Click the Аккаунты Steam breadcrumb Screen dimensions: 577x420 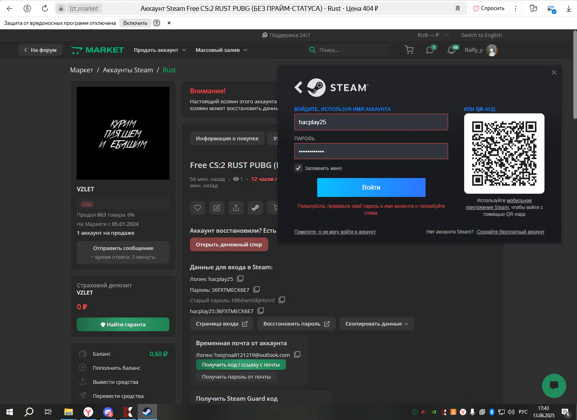[x=128, y=70]
